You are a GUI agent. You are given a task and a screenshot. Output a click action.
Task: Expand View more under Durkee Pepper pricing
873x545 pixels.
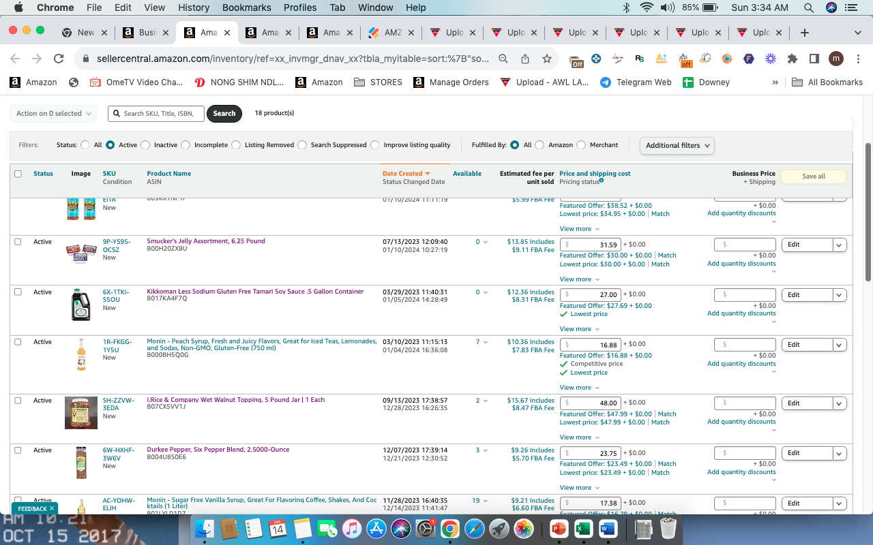coord(580,488)
